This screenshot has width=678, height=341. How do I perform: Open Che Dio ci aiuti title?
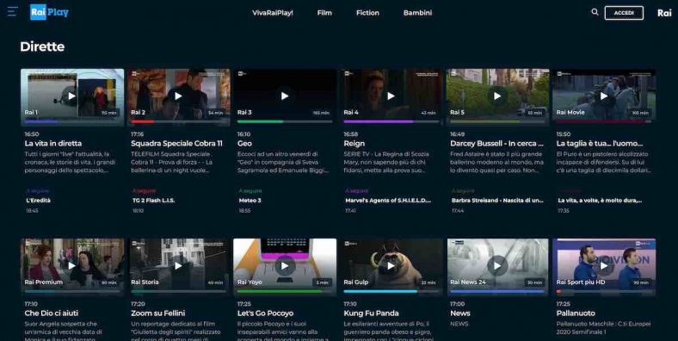pos(52,313)
